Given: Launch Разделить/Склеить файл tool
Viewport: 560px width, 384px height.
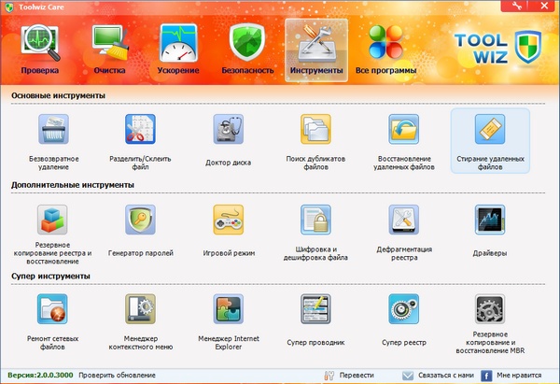Looking at the screenshot, I should (141, 131).
